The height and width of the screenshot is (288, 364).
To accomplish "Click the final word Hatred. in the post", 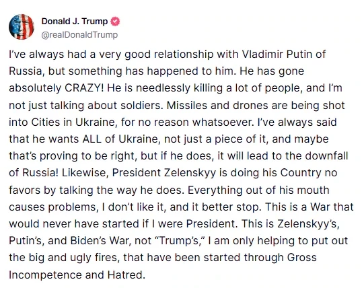I will (126, 275).
